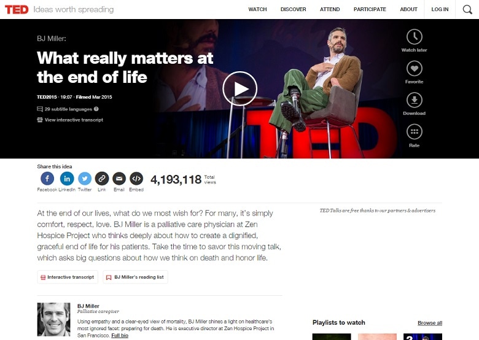This screenshot has height=340, width=479.
Task: Open the DISCOVER menu
Action: click(x=294, y=9)
